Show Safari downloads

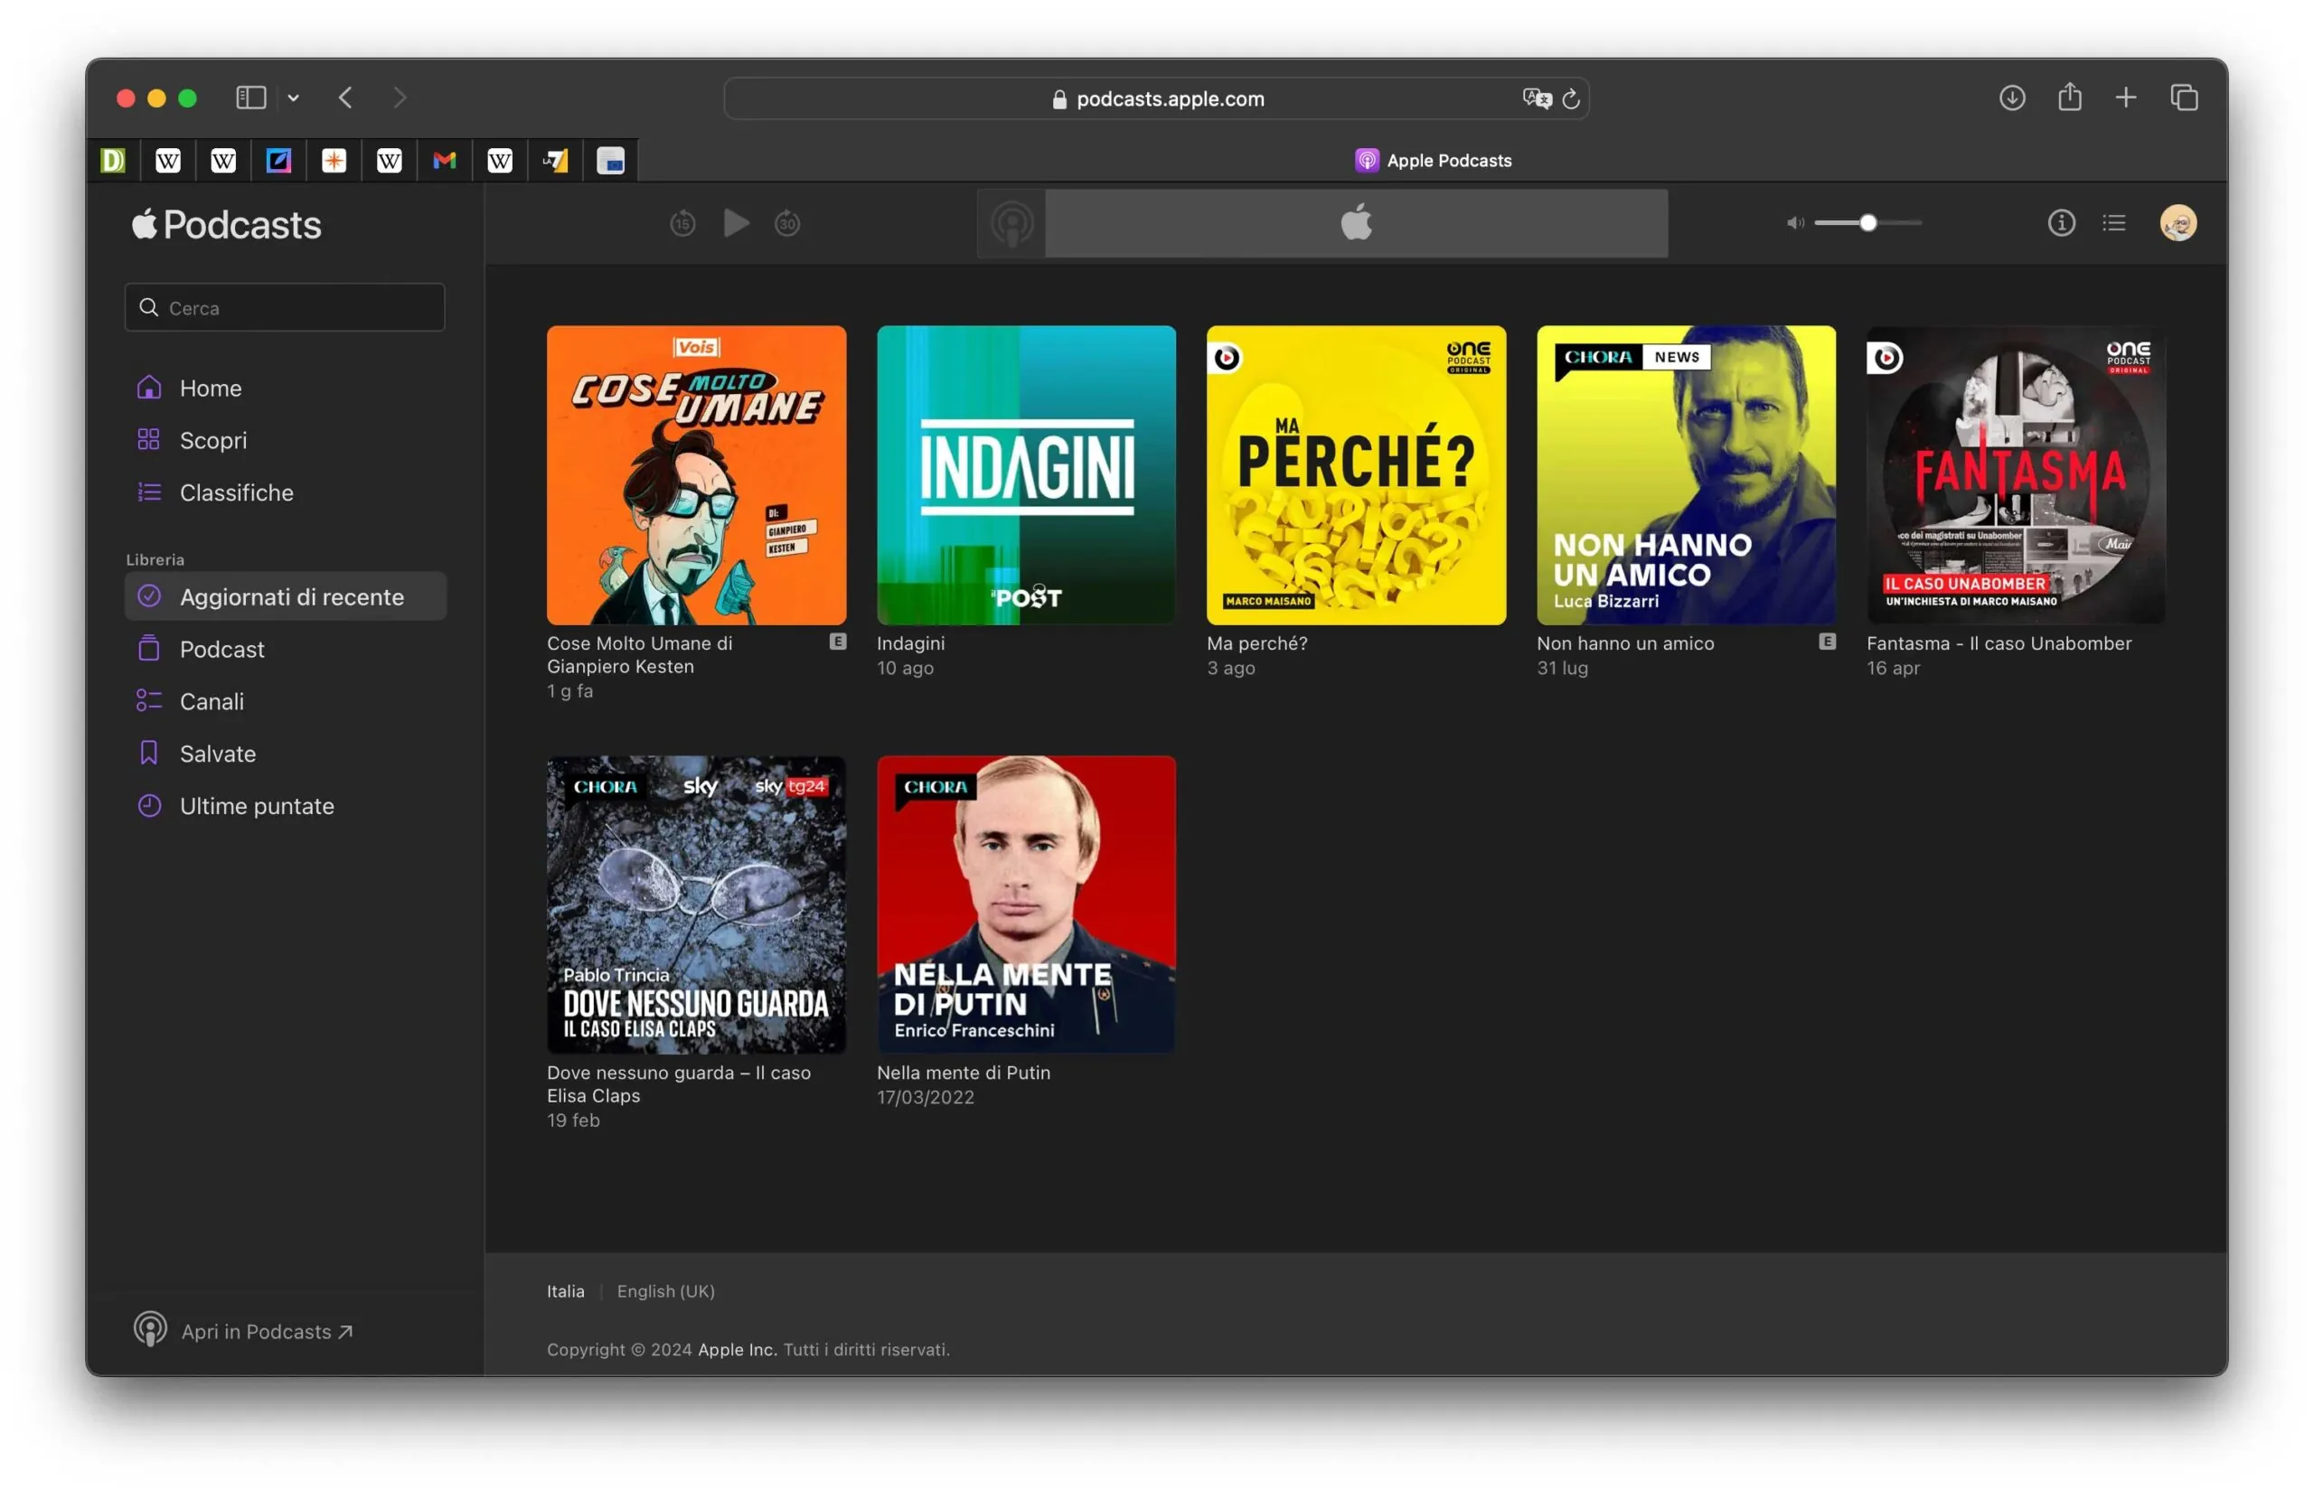[2012, 98]
